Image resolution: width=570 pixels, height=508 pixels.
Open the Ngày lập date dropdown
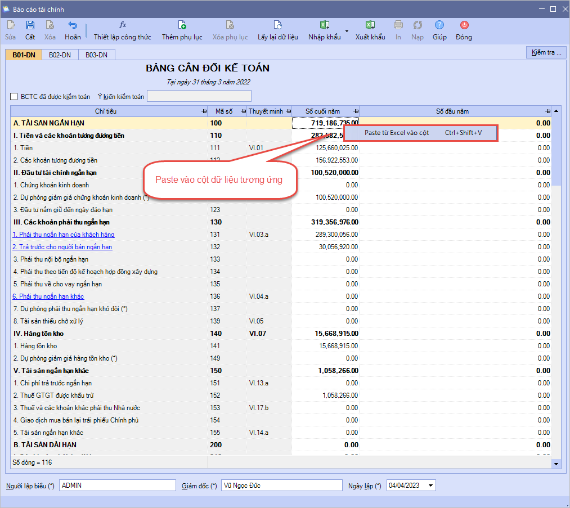coord(430,485)
